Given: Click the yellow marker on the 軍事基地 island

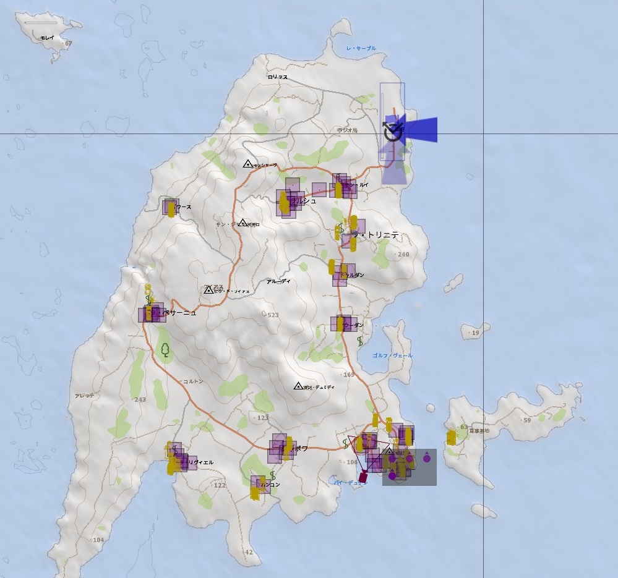Looking at the screenshot, I should pos(451,438).
